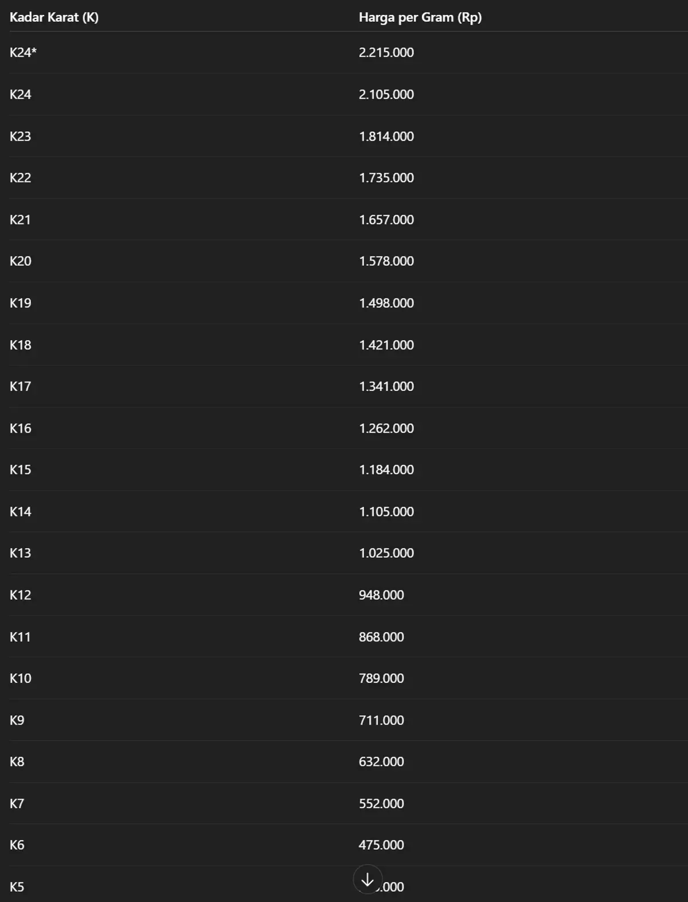This screenshot has height=902, width=688.
Task: Select the K19 karat cell
Action: (20, 303)
